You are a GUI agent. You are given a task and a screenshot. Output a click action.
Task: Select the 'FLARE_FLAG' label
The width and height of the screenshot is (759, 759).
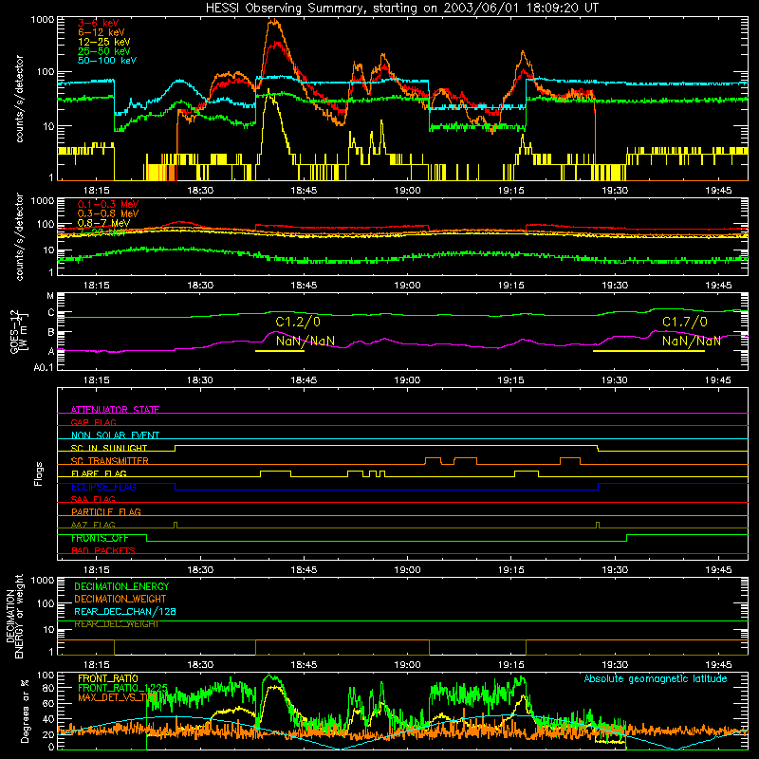(99, 473)
